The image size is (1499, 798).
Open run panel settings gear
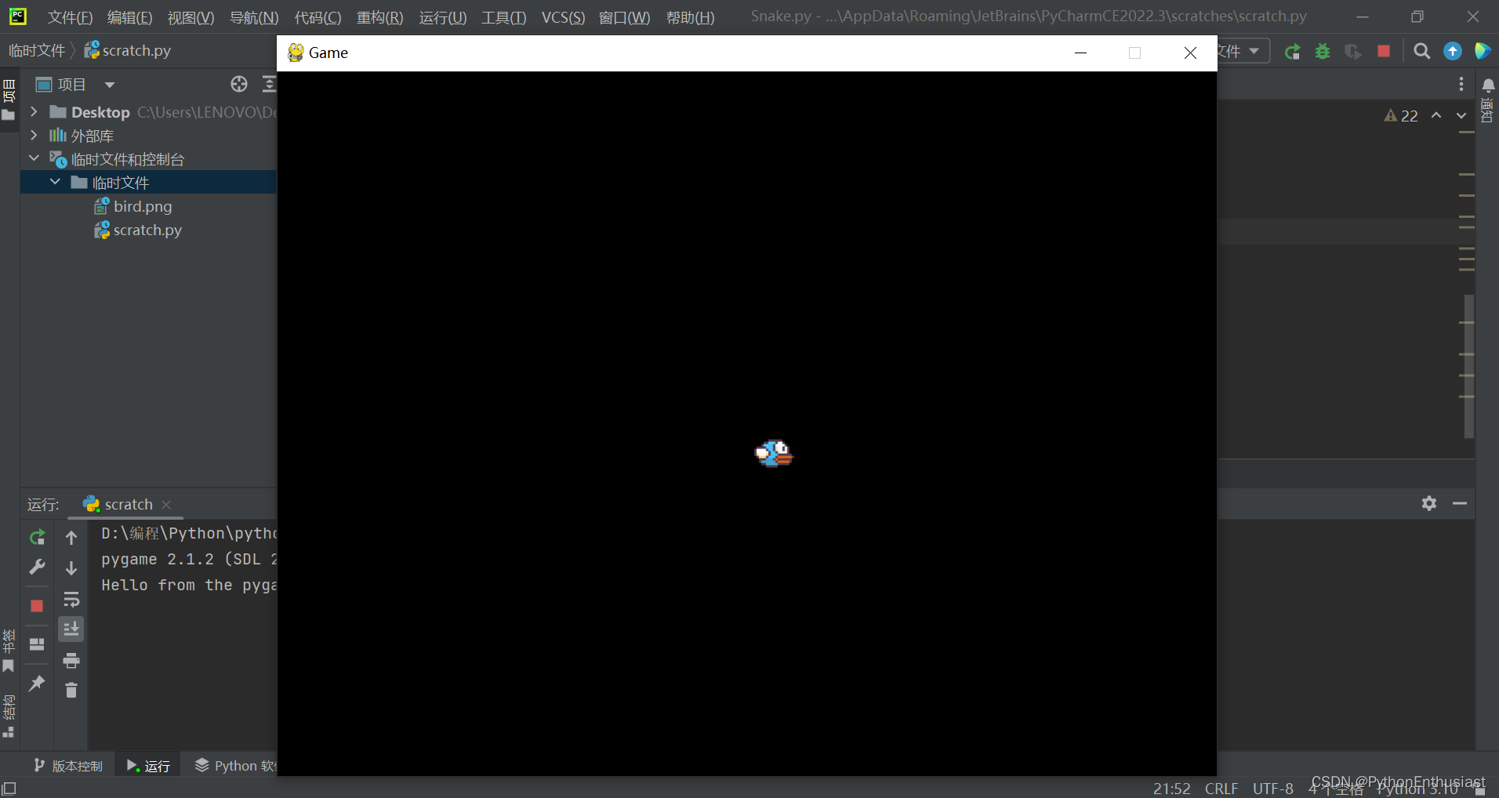point(1429,503)
